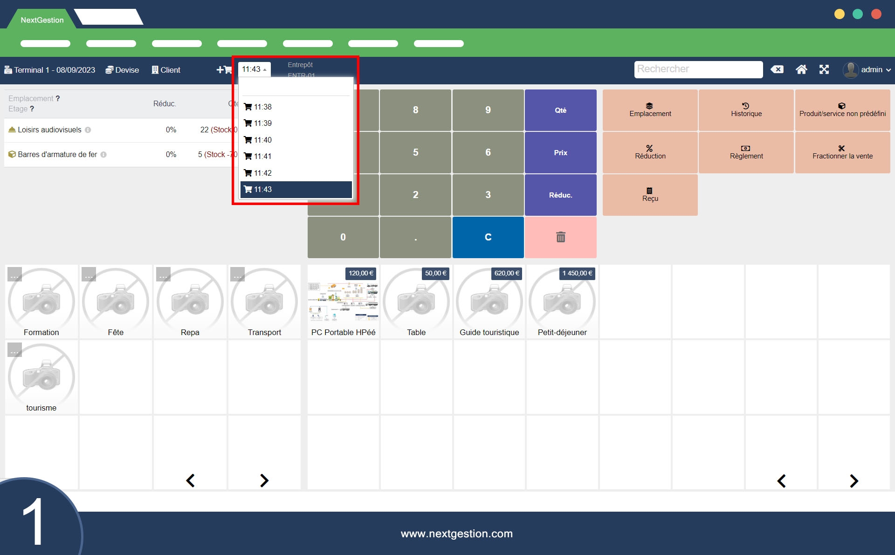The height and width of the screenshot is (555, 895).
Task: Click the Rechercher search field
Action: 698,69
